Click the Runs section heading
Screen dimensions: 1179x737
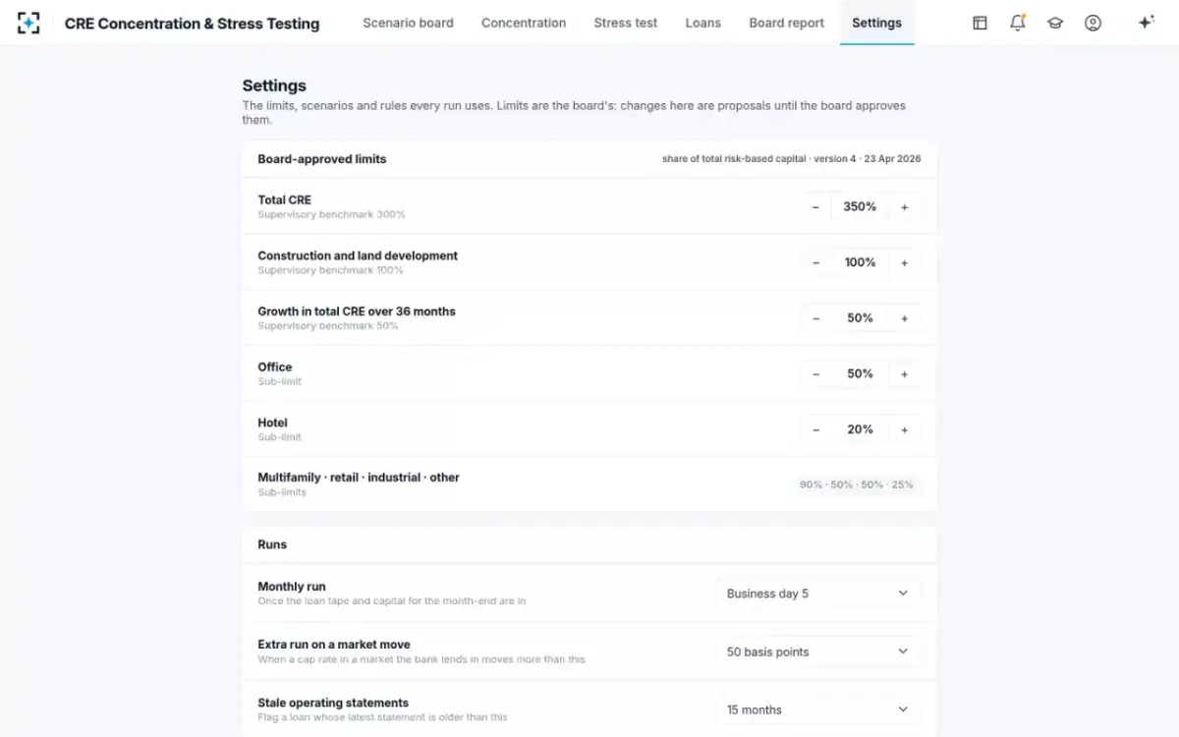(272, 544)
